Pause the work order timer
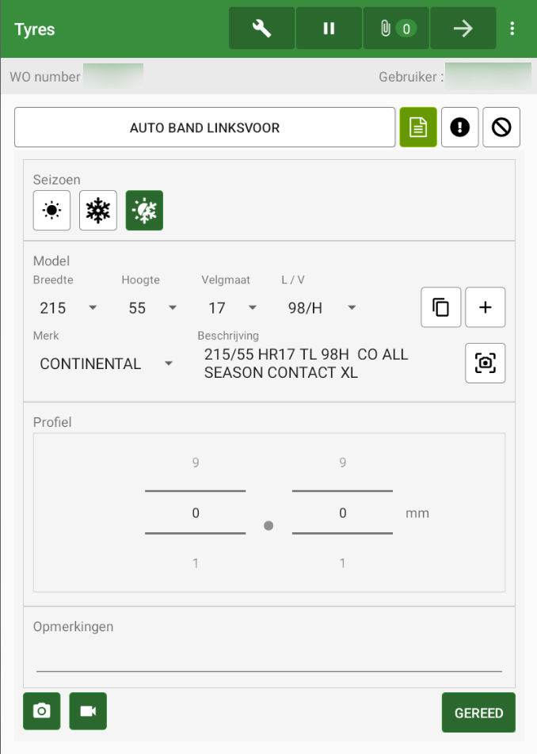The width and height of the screenshot is (537, 754). tap(329, 29)
